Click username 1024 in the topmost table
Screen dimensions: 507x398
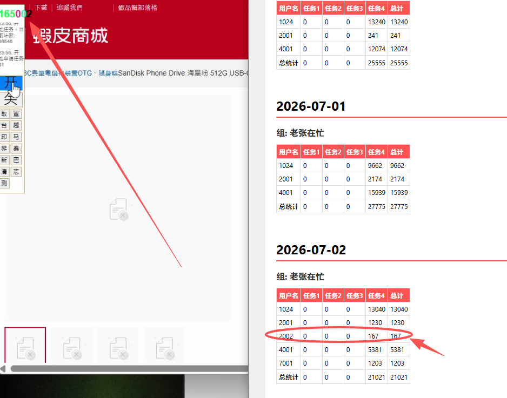point(286,22)
